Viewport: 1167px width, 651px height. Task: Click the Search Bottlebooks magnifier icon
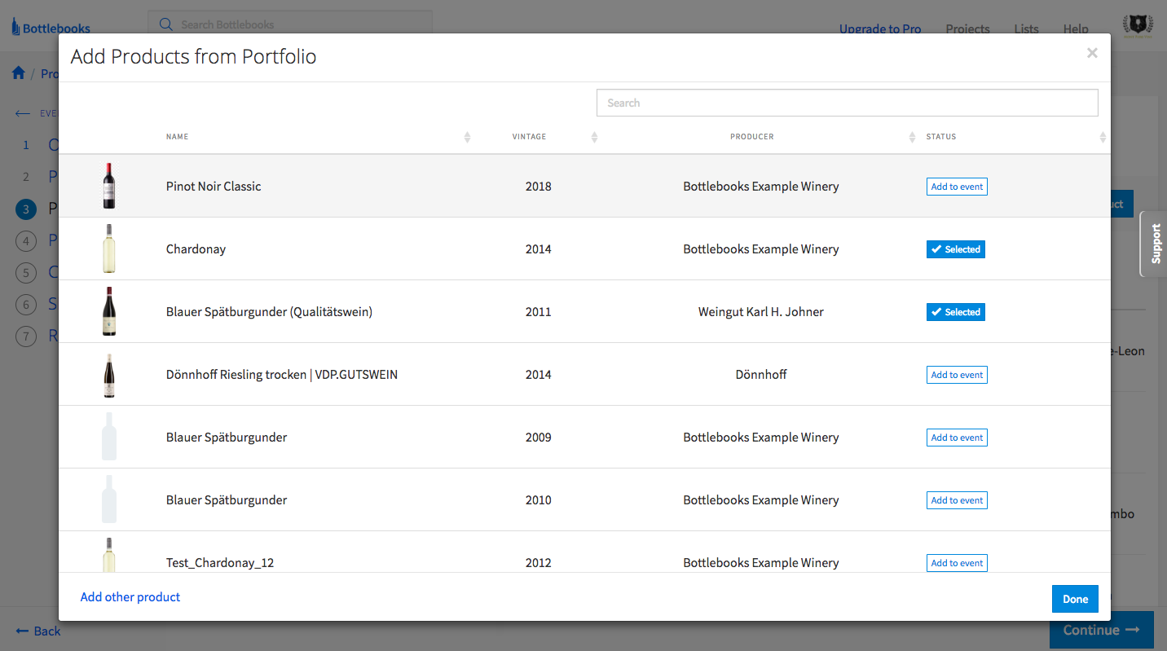(166, 24)
